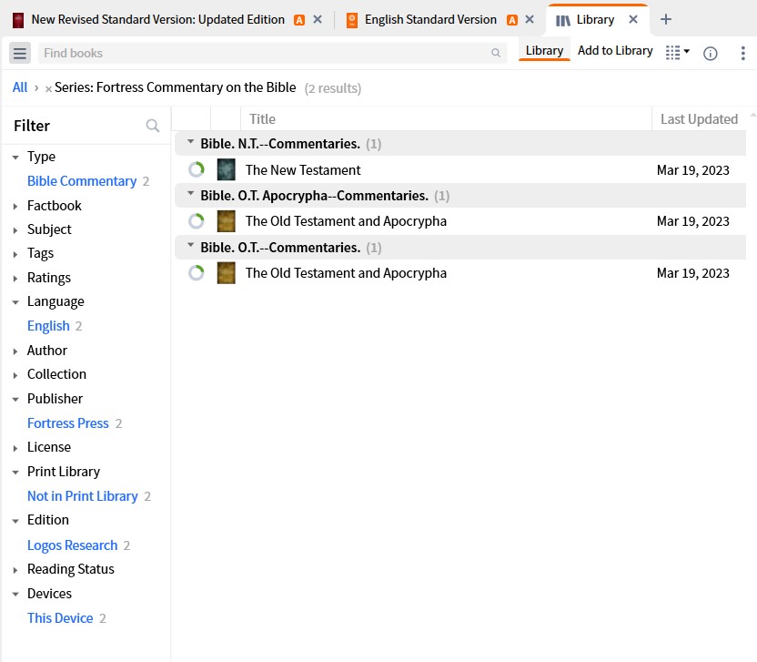
Task: Collapse the Bible. N.T.--Commentaries group
Action: [191, 142]
